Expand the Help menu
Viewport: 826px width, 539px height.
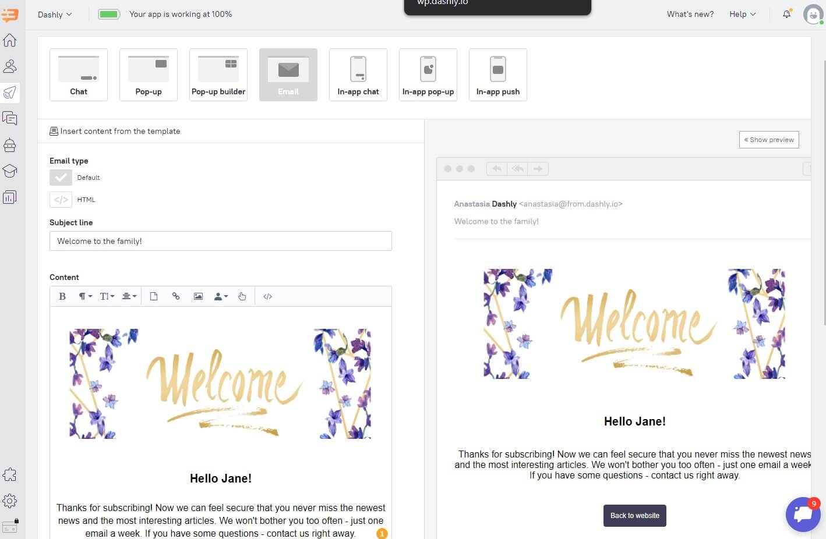742,14
